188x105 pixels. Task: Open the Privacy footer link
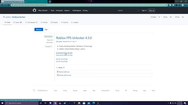(x=65, y=91)
